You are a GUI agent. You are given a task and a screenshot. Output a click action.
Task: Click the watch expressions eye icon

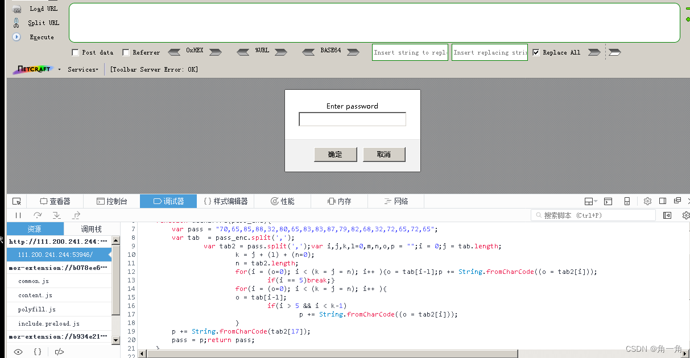tap(17, 351)
